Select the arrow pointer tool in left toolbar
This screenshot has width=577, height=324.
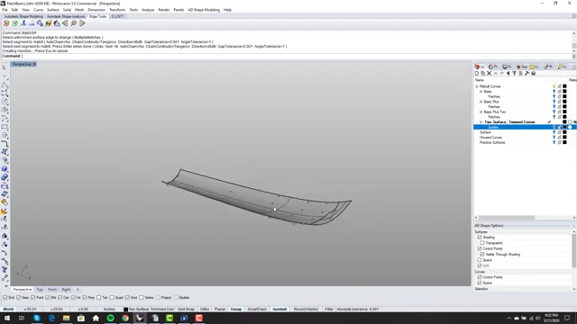click(x=5, y=67)
